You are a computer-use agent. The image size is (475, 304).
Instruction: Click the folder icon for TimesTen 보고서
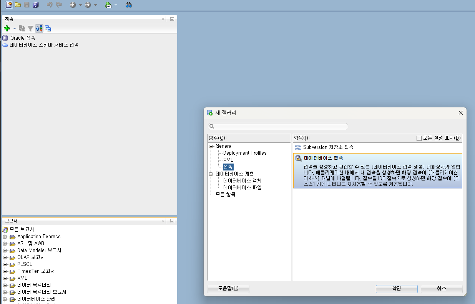click(x=12, y=271)
